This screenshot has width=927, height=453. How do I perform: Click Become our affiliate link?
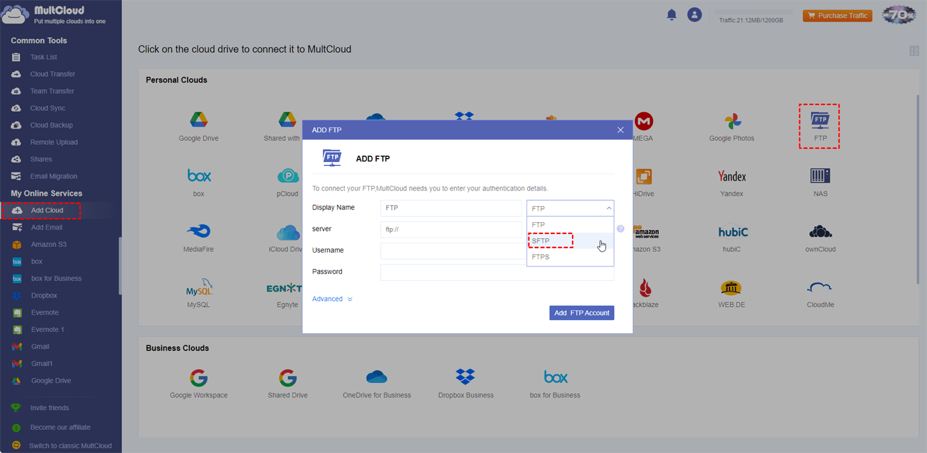60,427
